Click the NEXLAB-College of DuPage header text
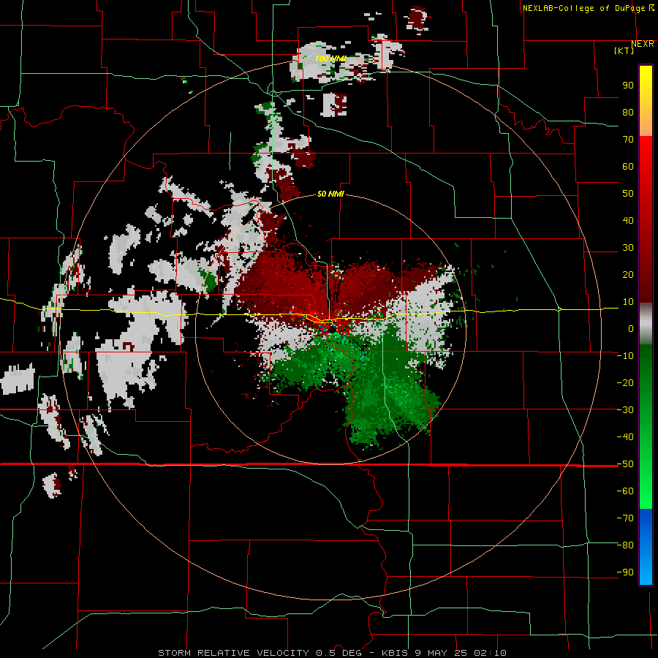658x658 pixels. (x=583, y=8)
